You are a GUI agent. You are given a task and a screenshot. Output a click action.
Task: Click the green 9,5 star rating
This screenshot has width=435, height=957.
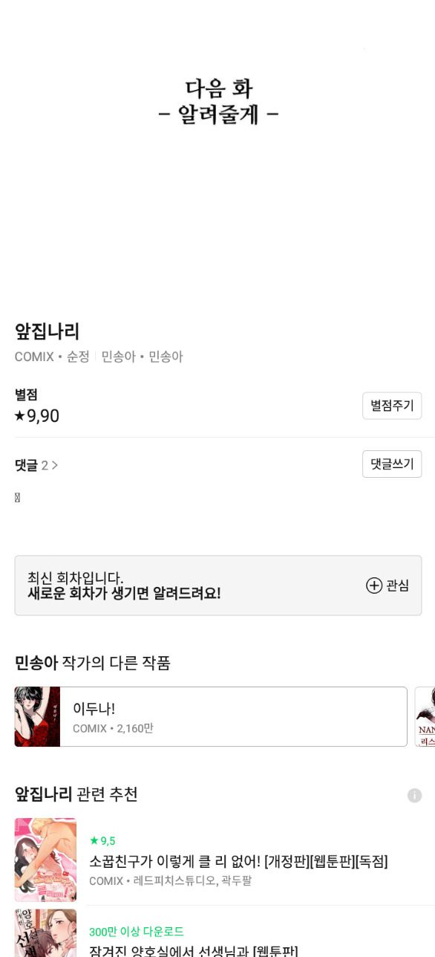(x=102, y=840)
